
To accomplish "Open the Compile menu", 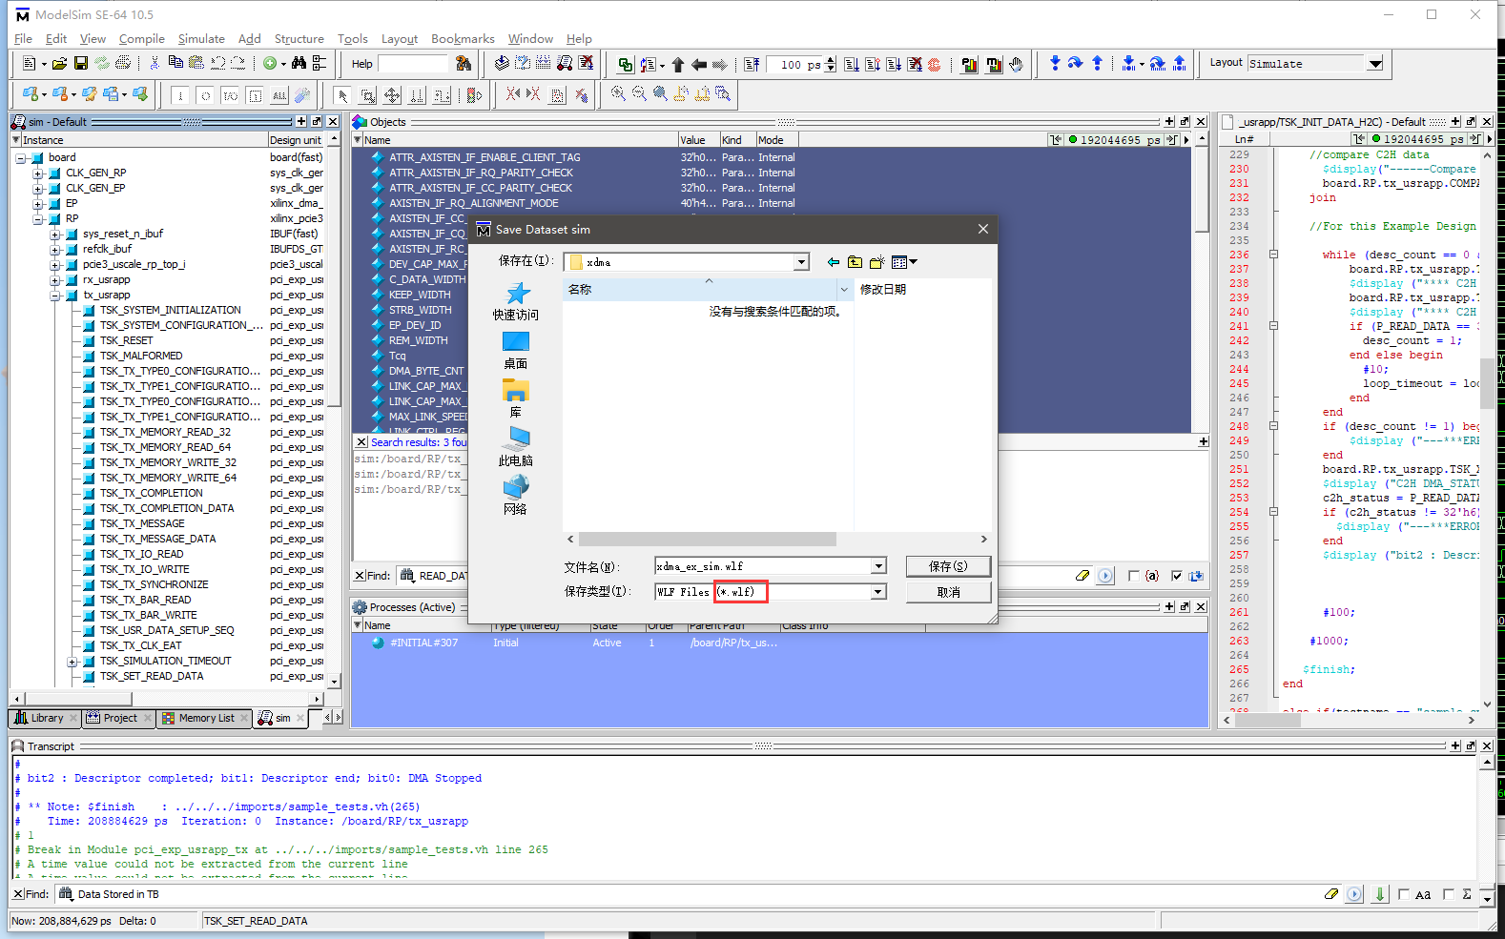I will tap(142, 39).
